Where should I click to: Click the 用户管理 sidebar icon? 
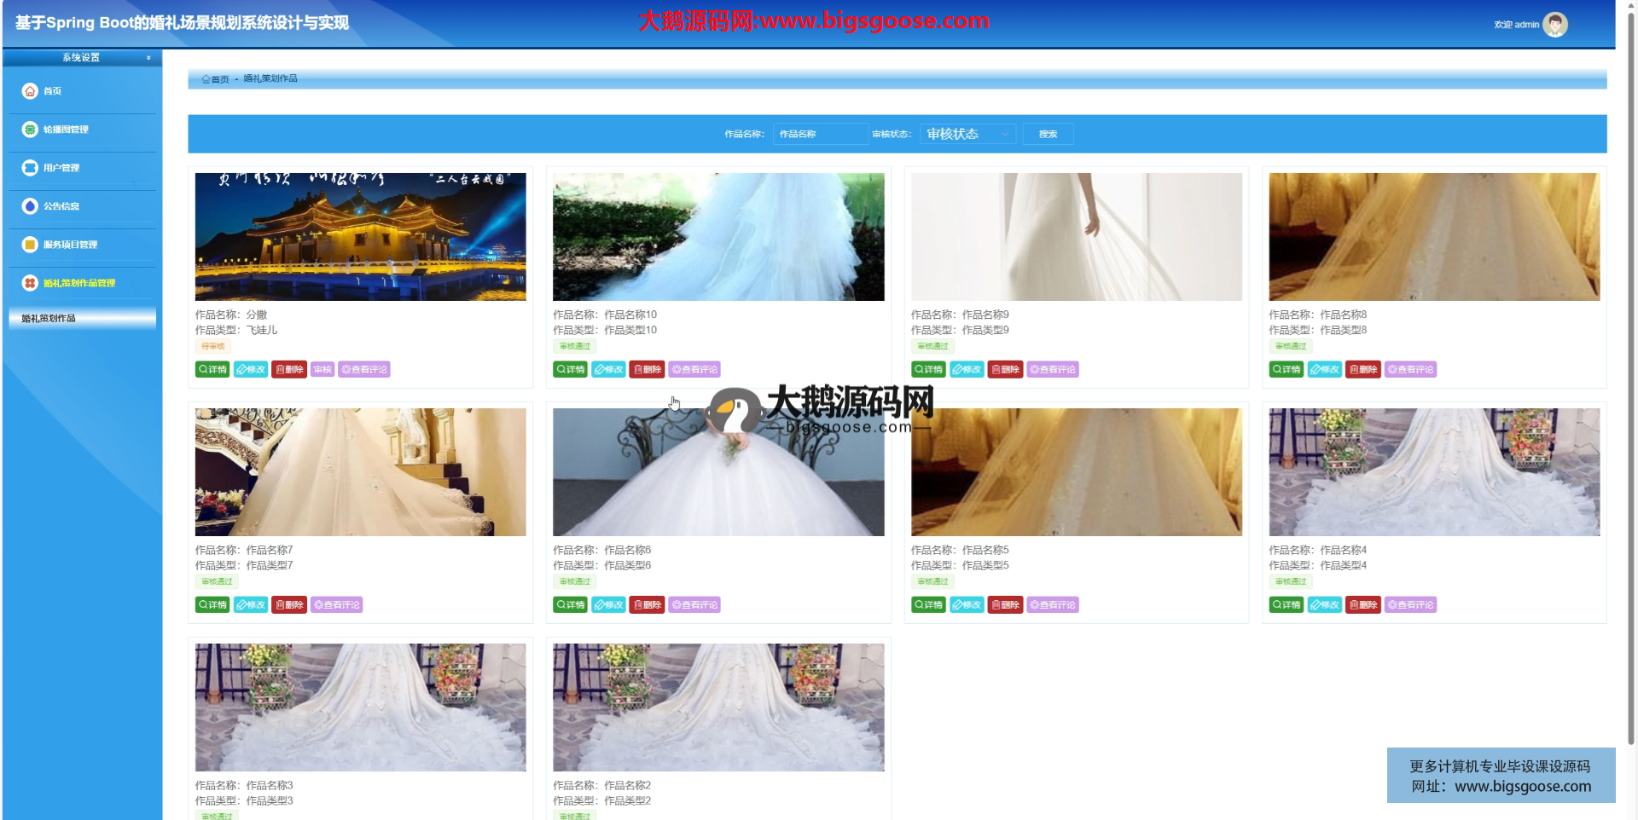(30, 168)
